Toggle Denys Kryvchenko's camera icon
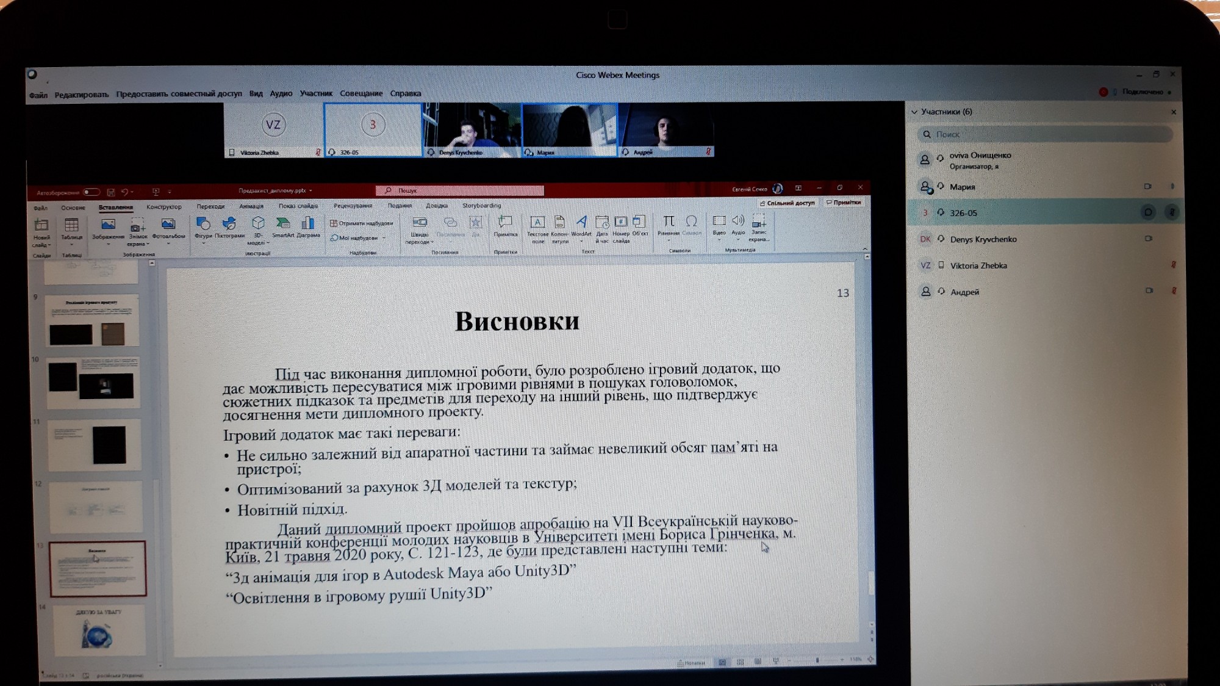The height and width of the screenshot is (686, 1220). click(x=1149, y=239)
